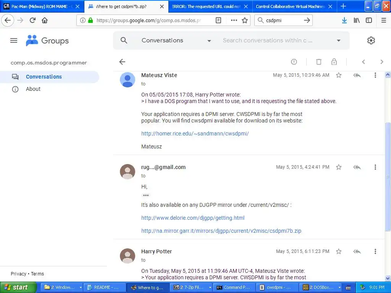The width and height of the screenshot is (391, 293).
Task: Go to next conversation chevron
Action: coord(382,62)
